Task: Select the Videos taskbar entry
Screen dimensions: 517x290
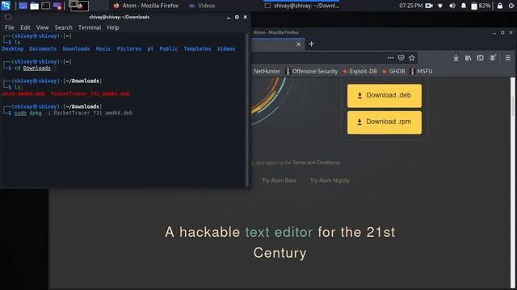Action: click(x=202, y=6)
